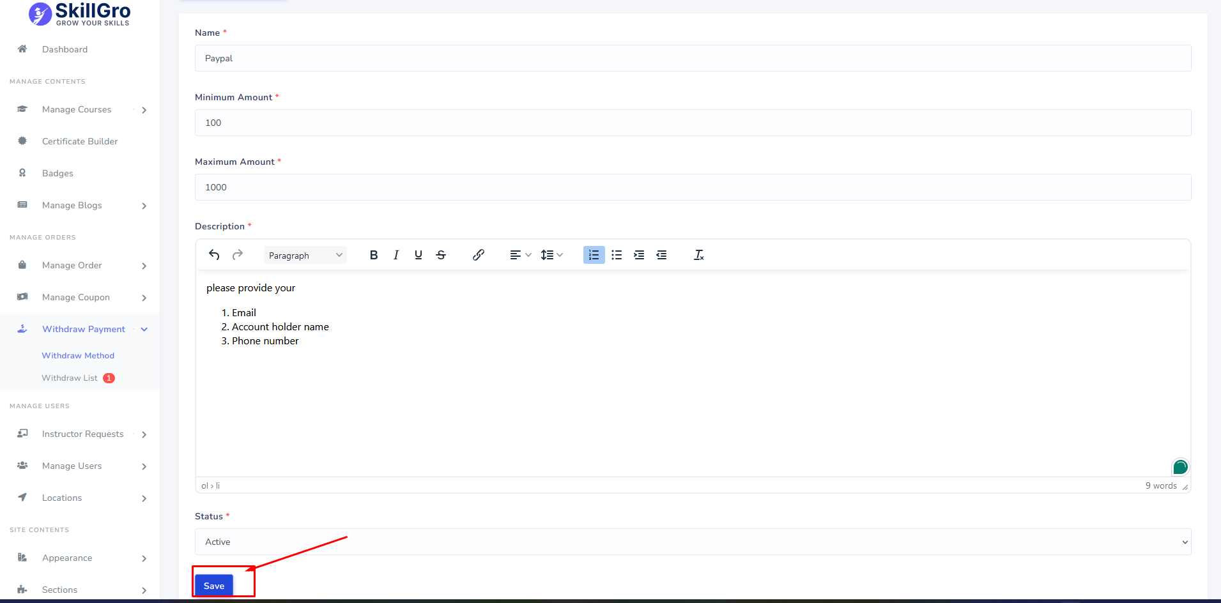Open Certificate Builder
The image size is (1221, 603).
click(80, 141)
